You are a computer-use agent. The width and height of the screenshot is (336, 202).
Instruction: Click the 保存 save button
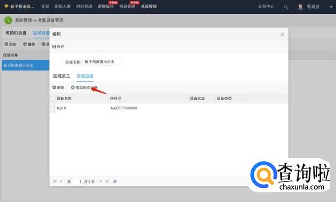click(x=58, y=47)
